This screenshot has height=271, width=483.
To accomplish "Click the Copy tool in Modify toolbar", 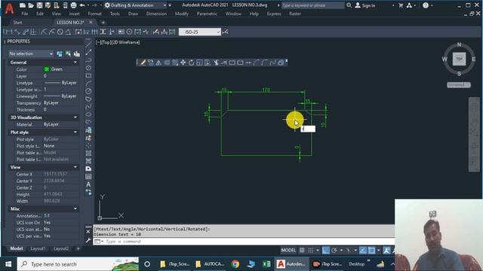I will pyautogui.click(x=151, y=62).
